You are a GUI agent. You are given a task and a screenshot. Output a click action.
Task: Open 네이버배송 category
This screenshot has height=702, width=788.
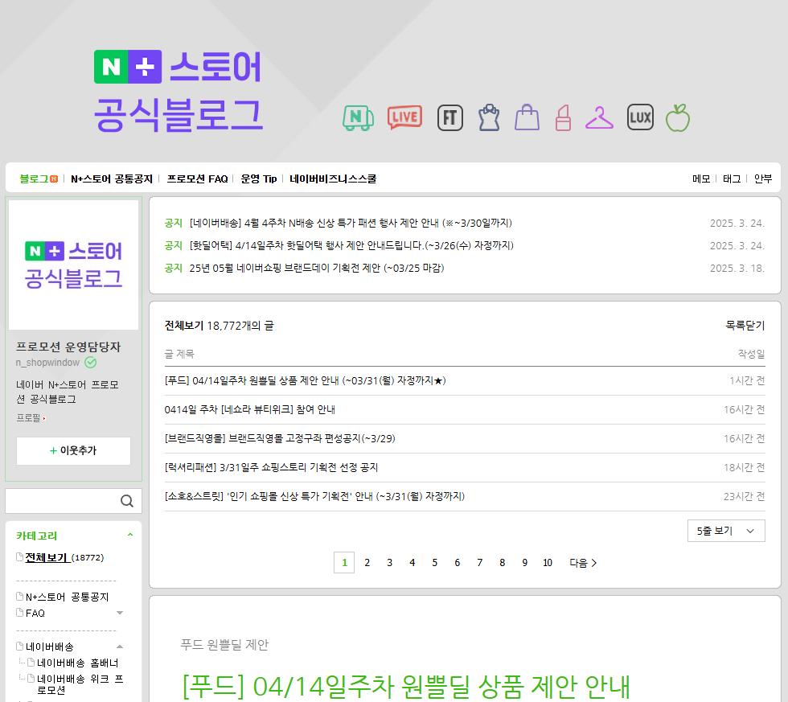click(50, 647)
